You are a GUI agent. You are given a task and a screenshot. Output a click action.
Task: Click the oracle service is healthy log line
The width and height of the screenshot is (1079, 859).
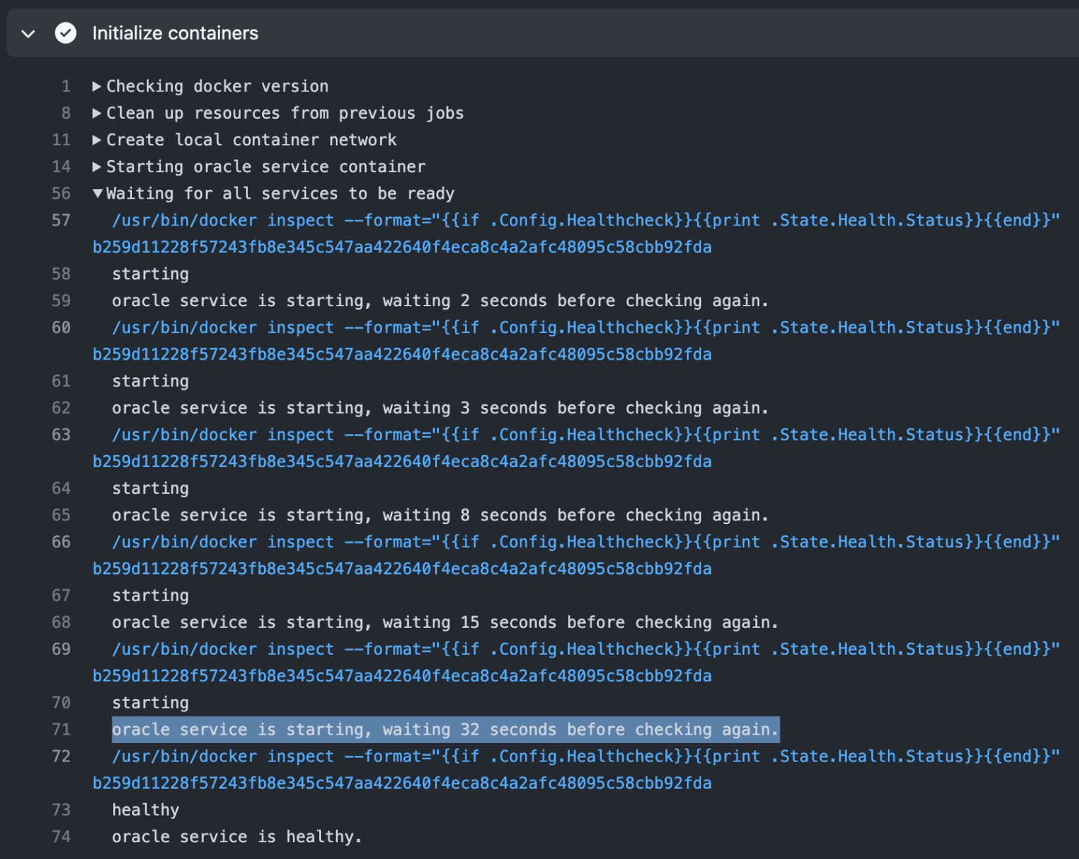[237, 837]
